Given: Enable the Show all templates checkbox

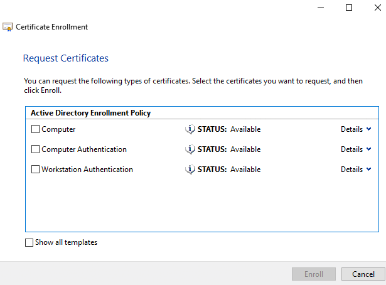Looking at the screenshot, I should coord(29,242).
